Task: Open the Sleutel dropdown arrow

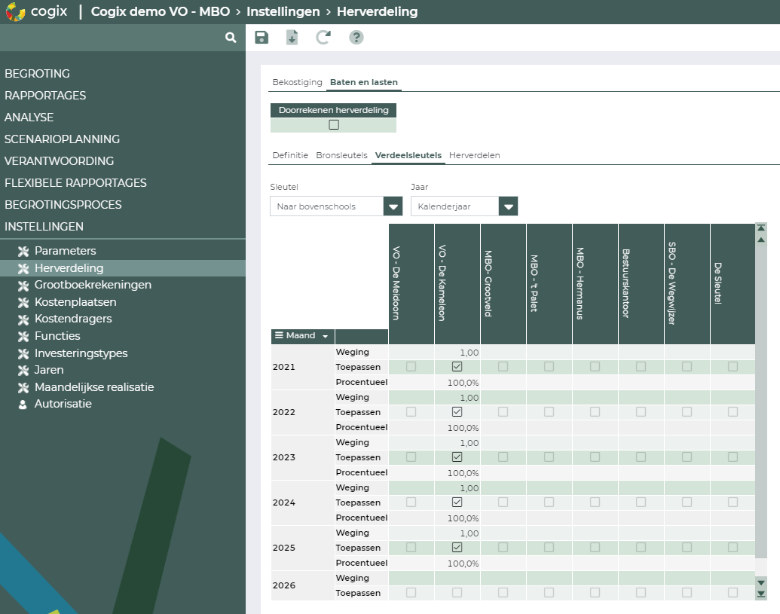Action: (x=393, y=206)
